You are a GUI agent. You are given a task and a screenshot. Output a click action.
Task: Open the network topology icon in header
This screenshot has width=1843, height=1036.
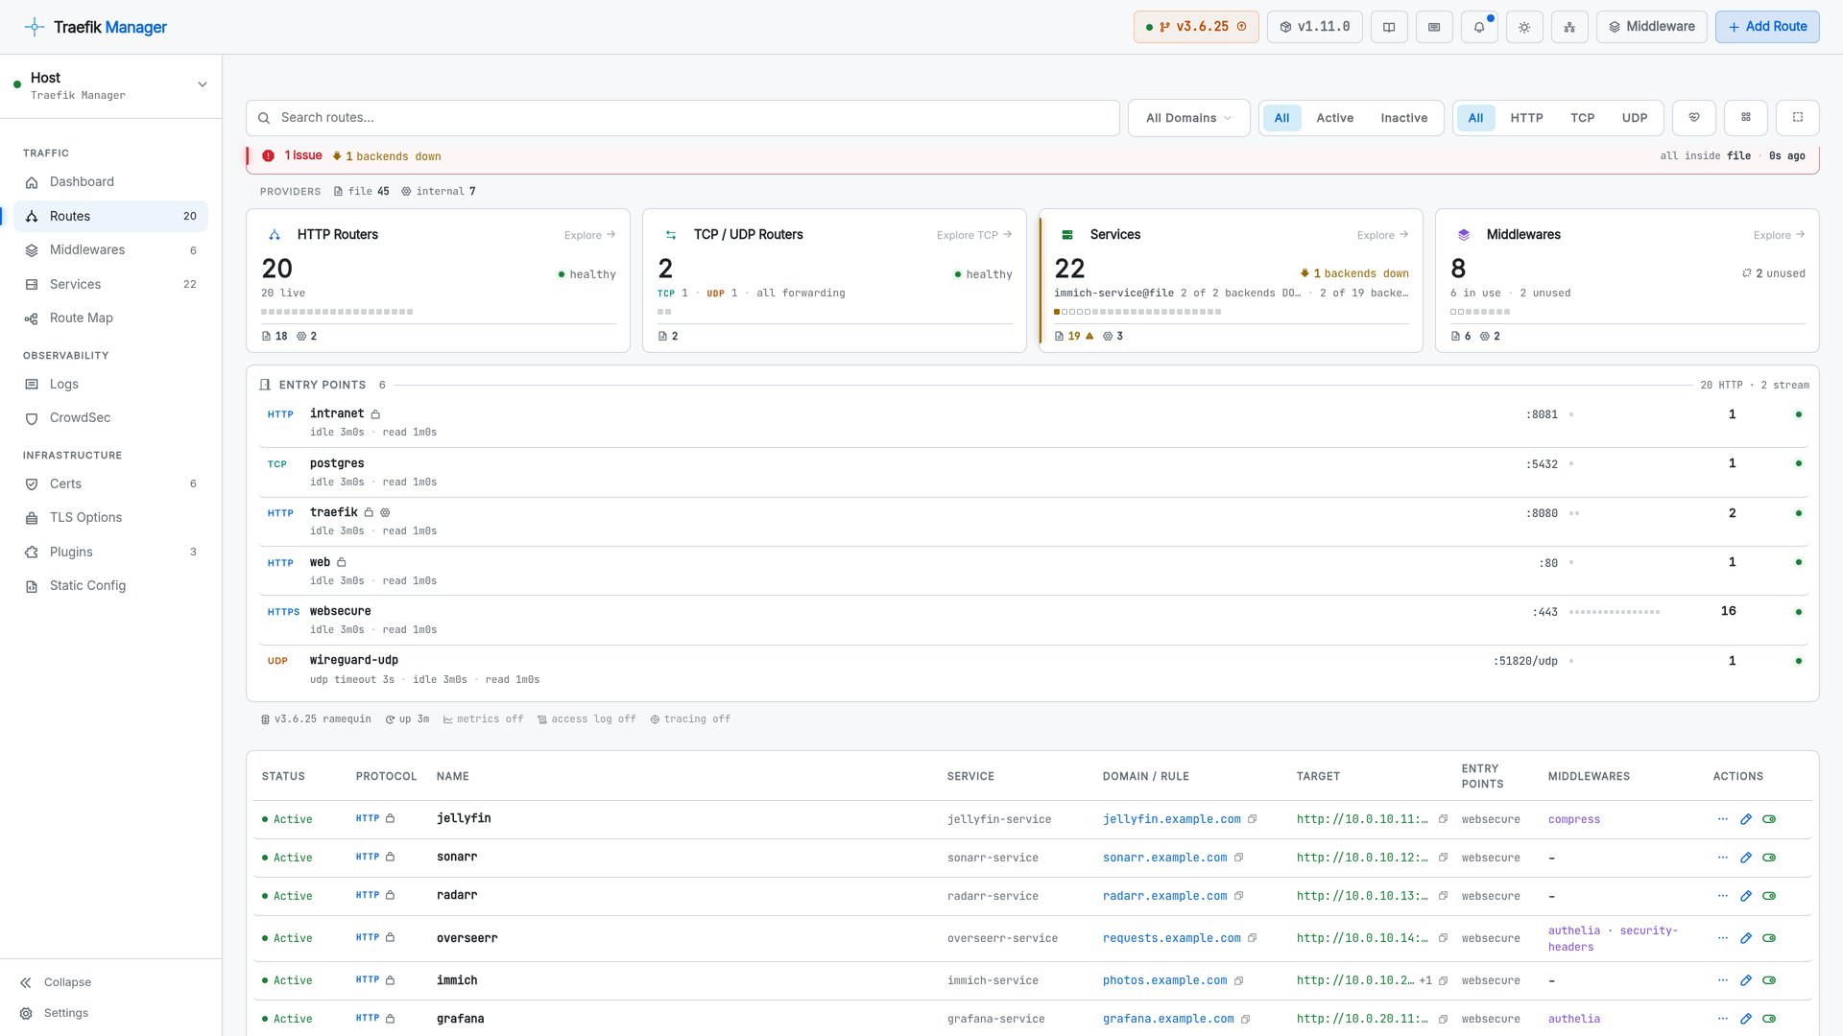click(x=1569, y=27)
